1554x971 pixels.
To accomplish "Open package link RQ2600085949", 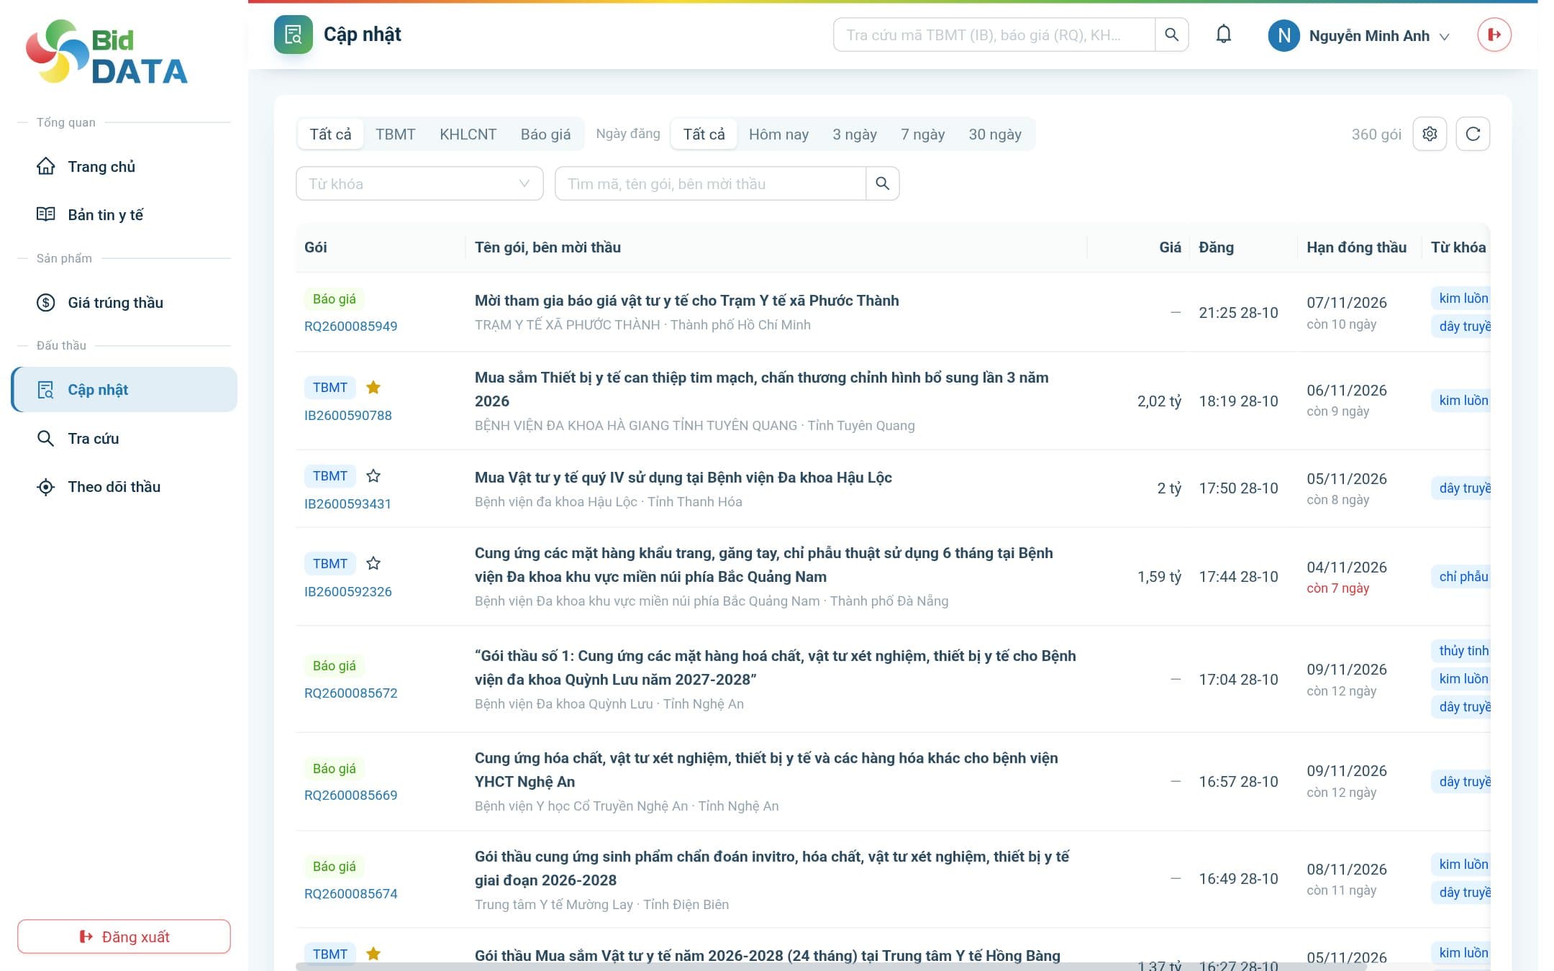I will [350, 327].
